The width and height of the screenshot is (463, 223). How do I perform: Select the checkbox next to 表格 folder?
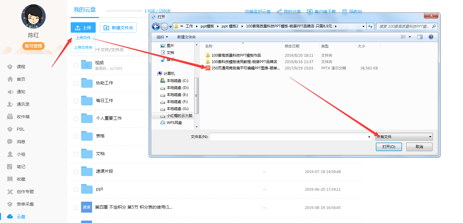coord(75,136)
